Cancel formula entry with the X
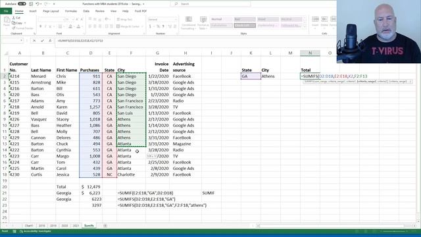 click(x=34, y=41)
